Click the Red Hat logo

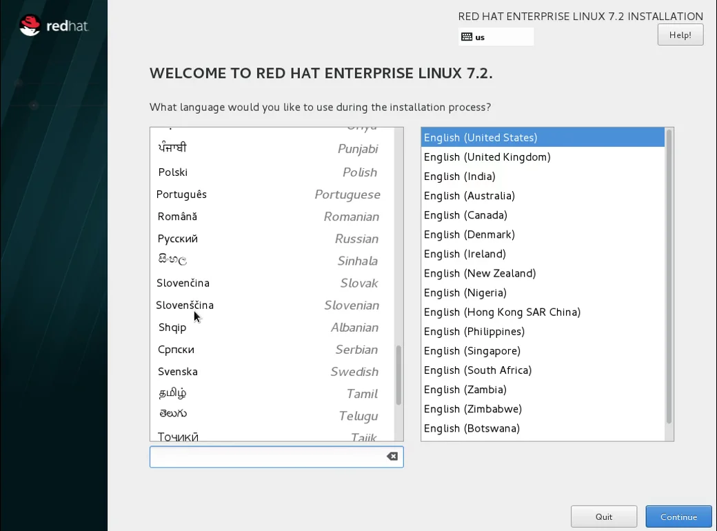pyautogui.click(x=54, y=26)
